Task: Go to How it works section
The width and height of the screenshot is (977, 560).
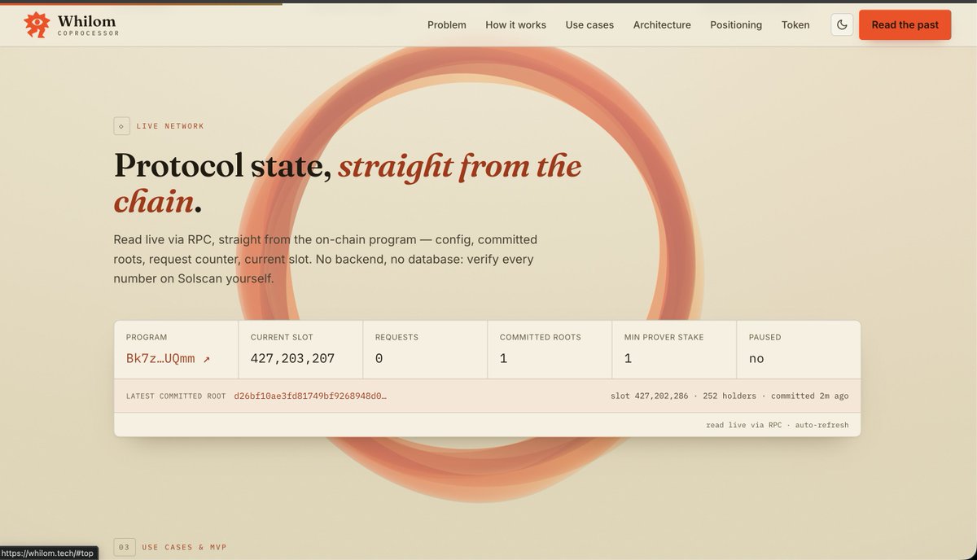Action: coord(515,25)
